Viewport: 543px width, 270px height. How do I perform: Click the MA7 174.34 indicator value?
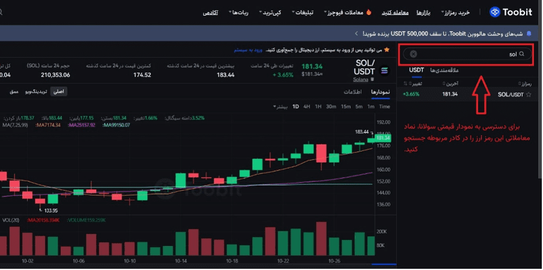point(48,125)
